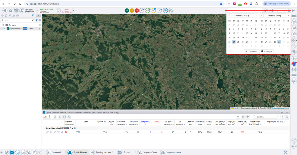Click the plus icon above the vehicle search

click(x=2, y=16)
